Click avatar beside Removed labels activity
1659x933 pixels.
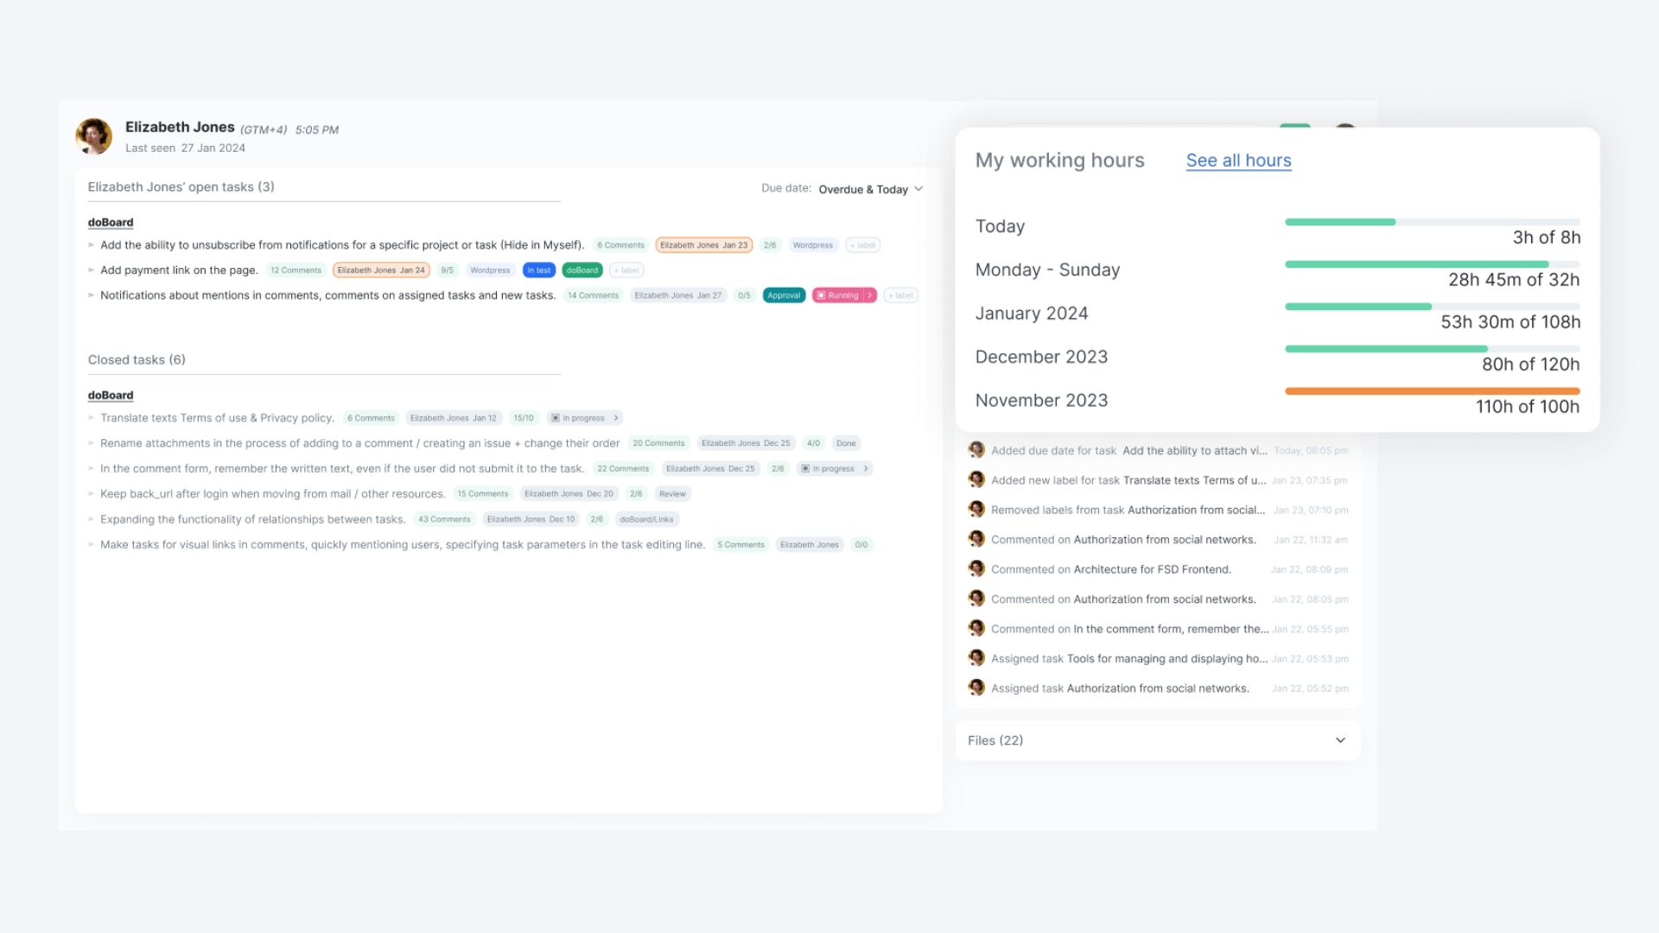[x=976, y=510]
